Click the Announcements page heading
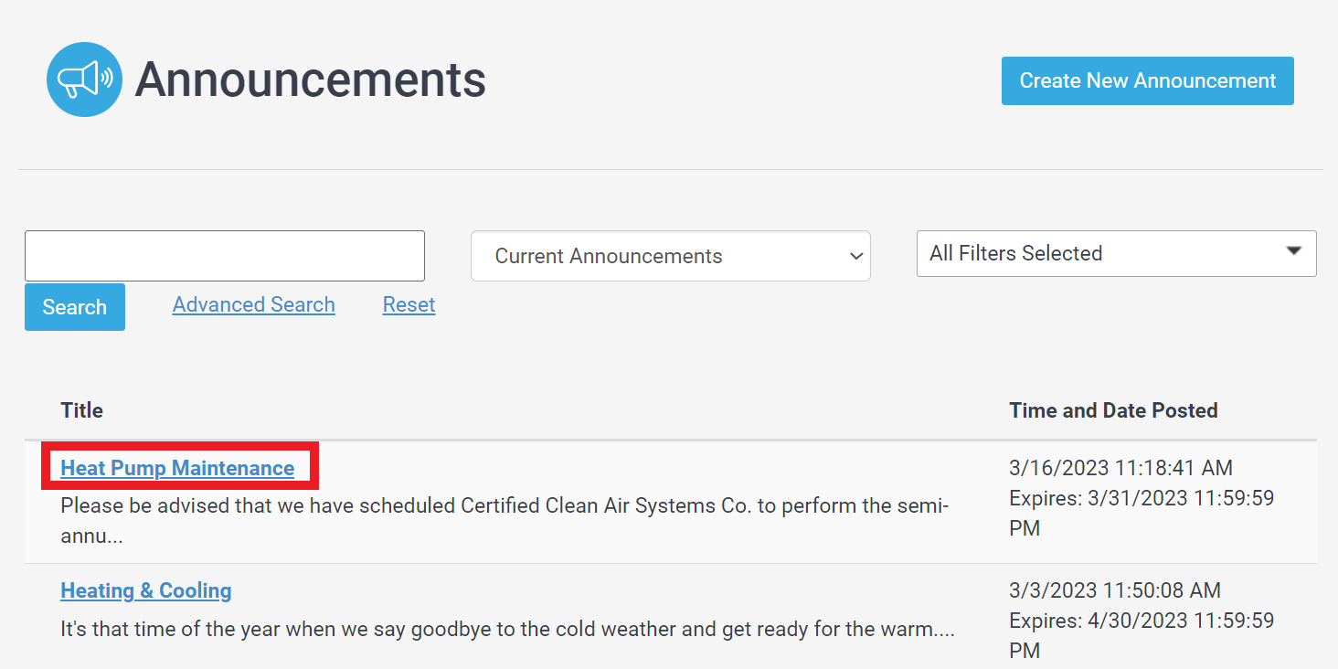 311,80
